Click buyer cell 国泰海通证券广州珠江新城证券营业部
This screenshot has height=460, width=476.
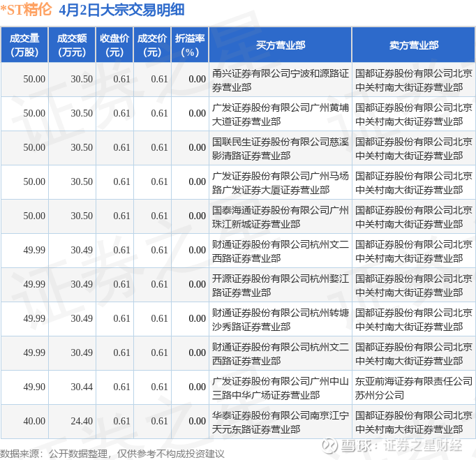click(280, 217)
